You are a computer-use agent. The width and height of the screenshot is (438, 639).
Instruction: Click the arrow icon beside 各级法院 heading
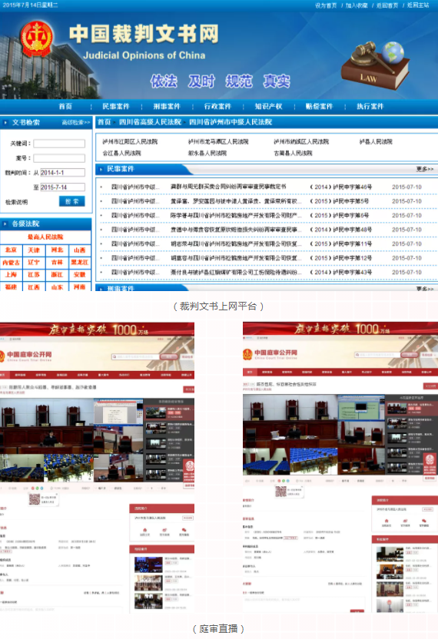click(x=5, y=223)
